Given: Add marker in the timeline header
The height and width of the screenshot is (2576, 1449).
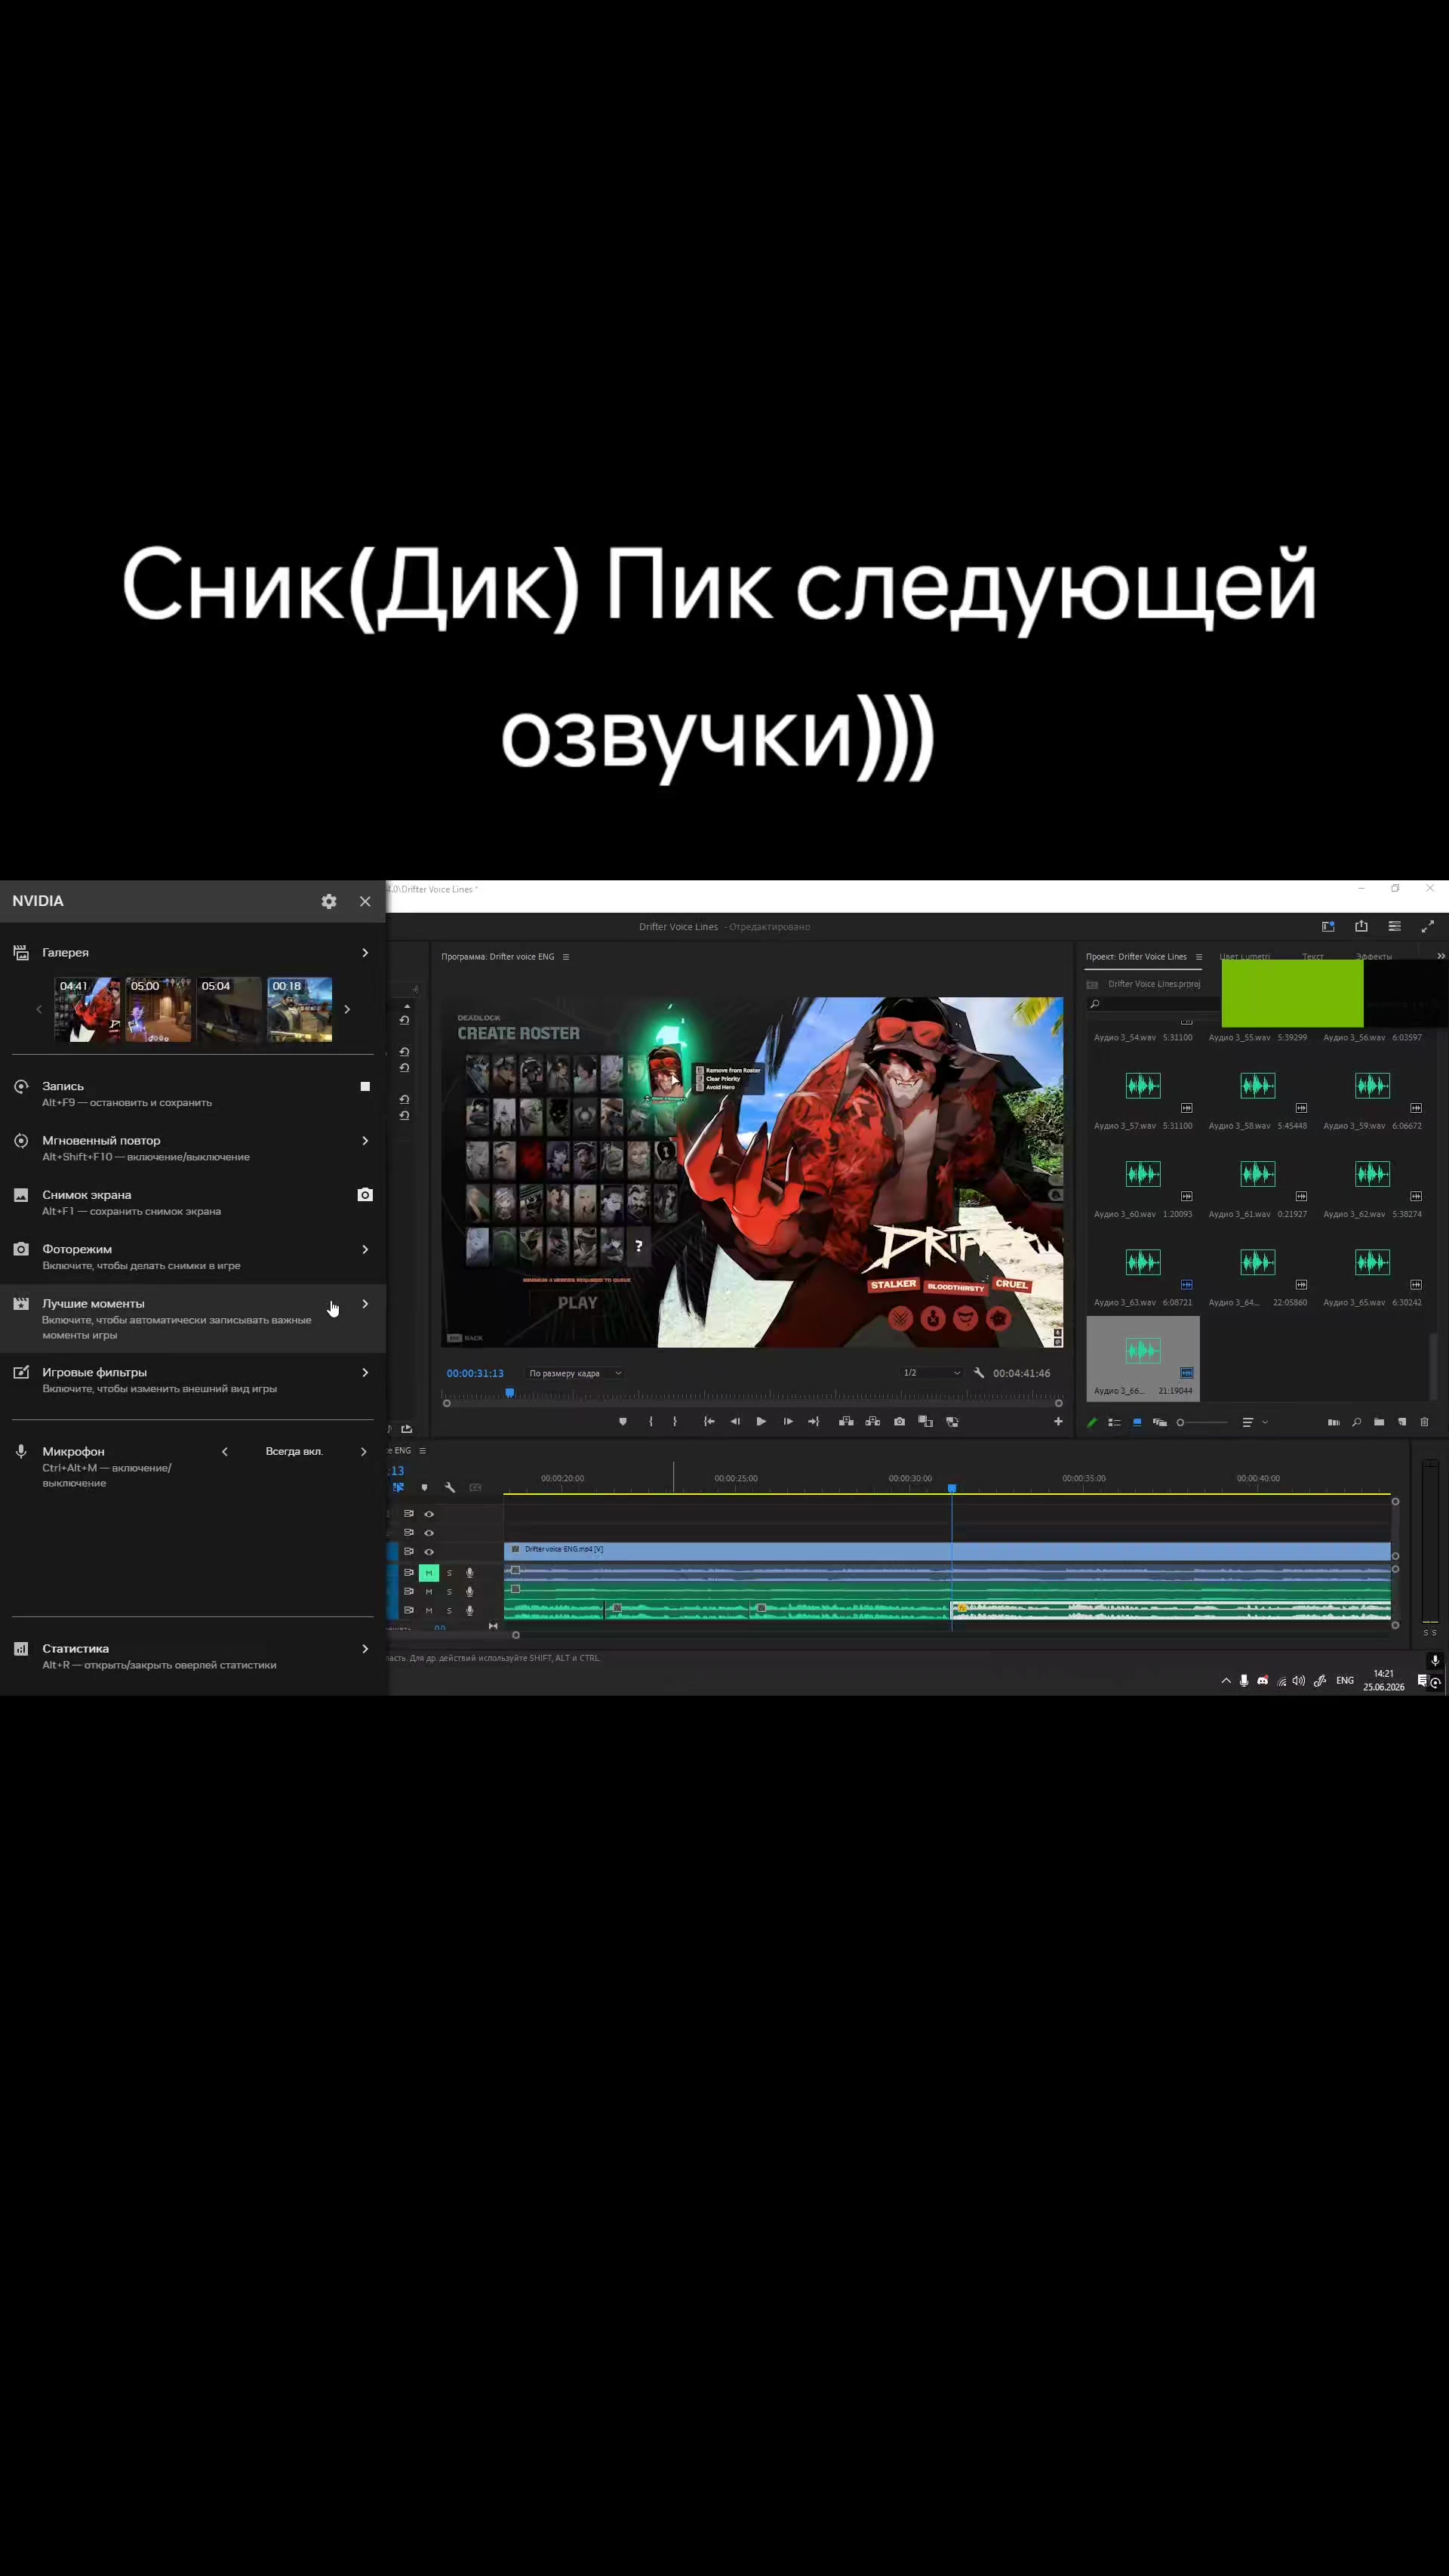Looking at the screenshot, I should [425, 1488].
